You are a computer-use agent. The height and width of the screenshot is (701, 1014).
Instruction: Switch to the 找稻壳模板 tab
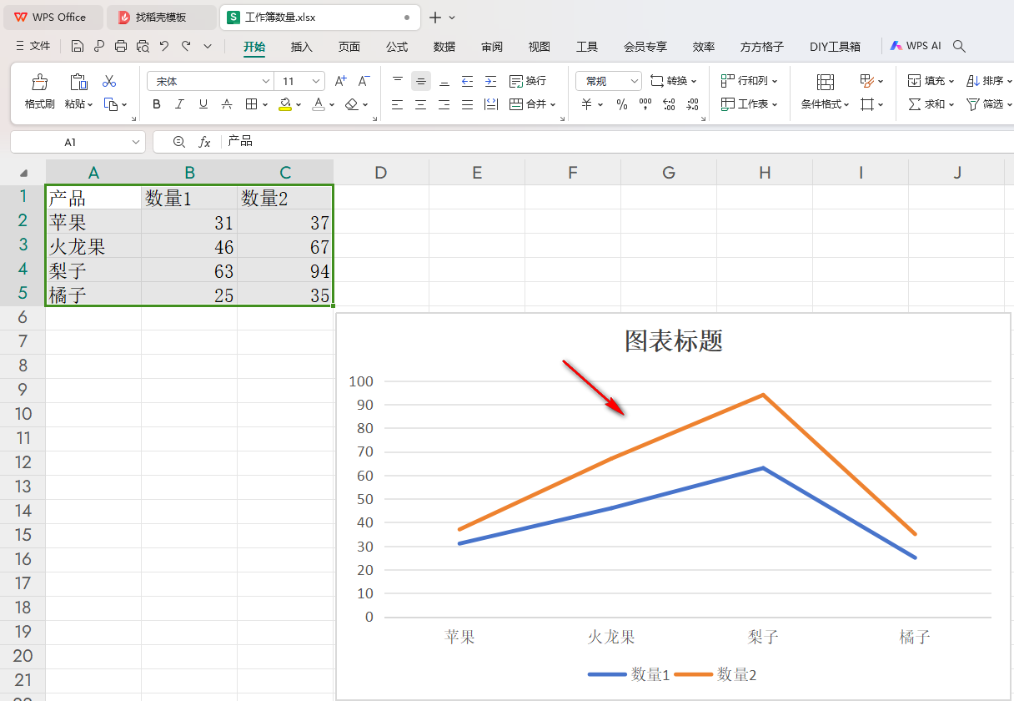(x=161, y=17)
